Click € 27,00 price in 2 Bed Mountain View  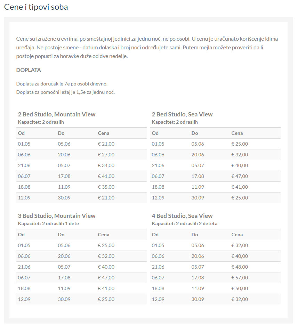[106, 155]
